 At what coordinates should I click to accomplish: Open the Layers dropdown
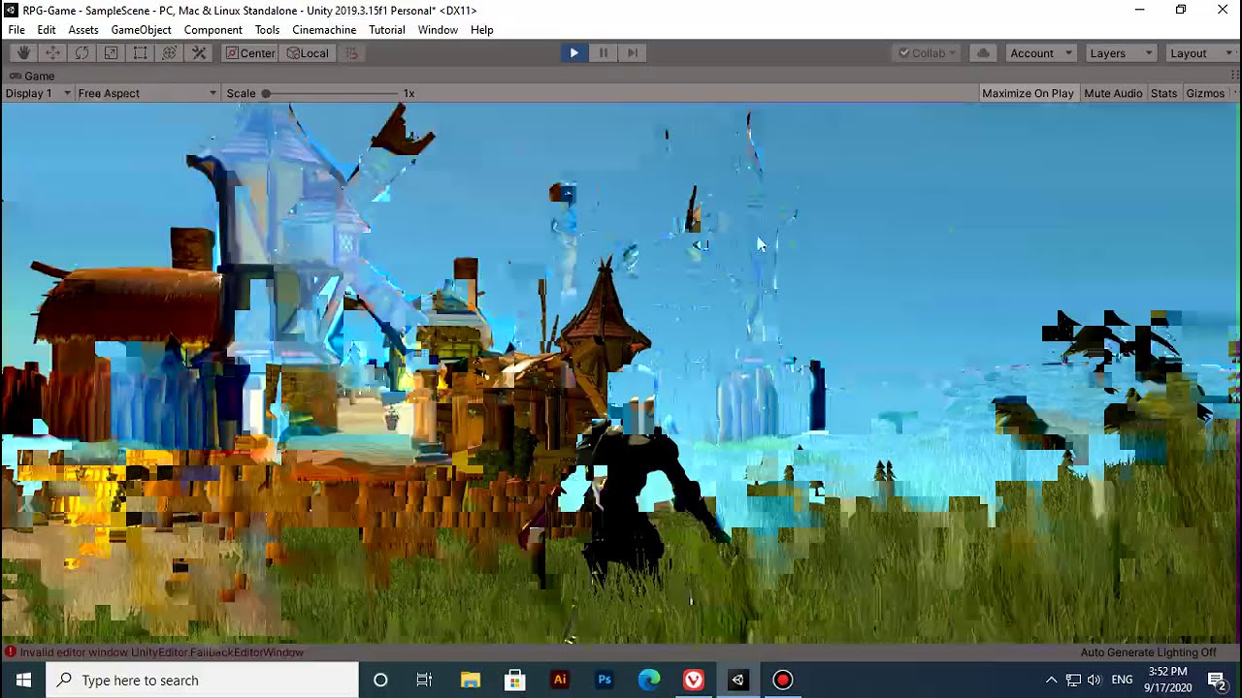1120,53
